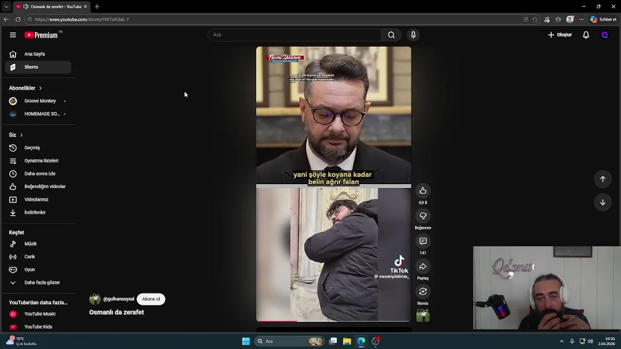Open File Explorer from taskbar
This screenshot has width=621, height=349.
click(x=347, y=341)
